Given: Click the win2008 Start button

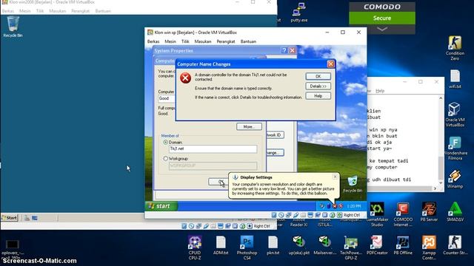Looking at the screenshot, I should coord(10,218).
